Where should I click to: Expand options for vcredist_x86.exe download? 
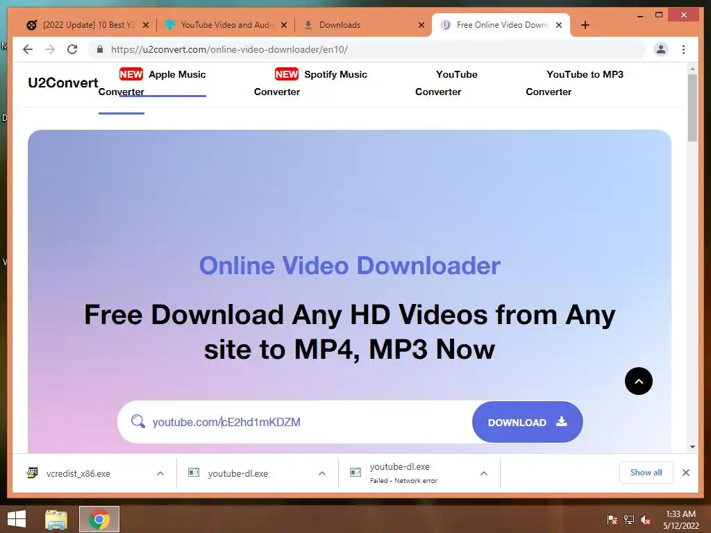pos(160,473)
